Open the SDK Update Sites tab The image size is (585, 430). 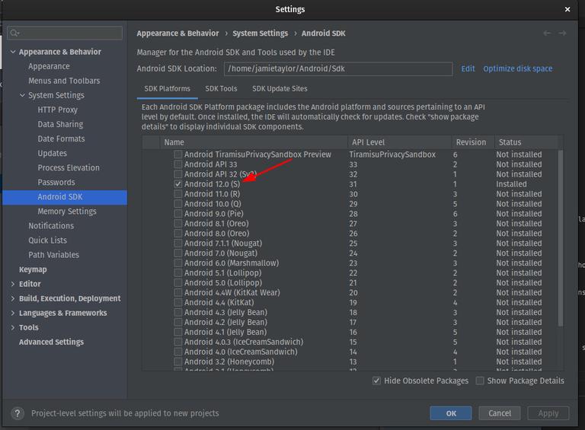click(x=280, y=89)
